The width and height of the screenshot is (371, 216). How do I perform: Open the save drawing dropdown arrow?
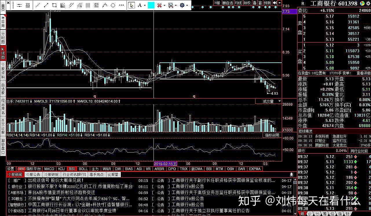[176, 5]
